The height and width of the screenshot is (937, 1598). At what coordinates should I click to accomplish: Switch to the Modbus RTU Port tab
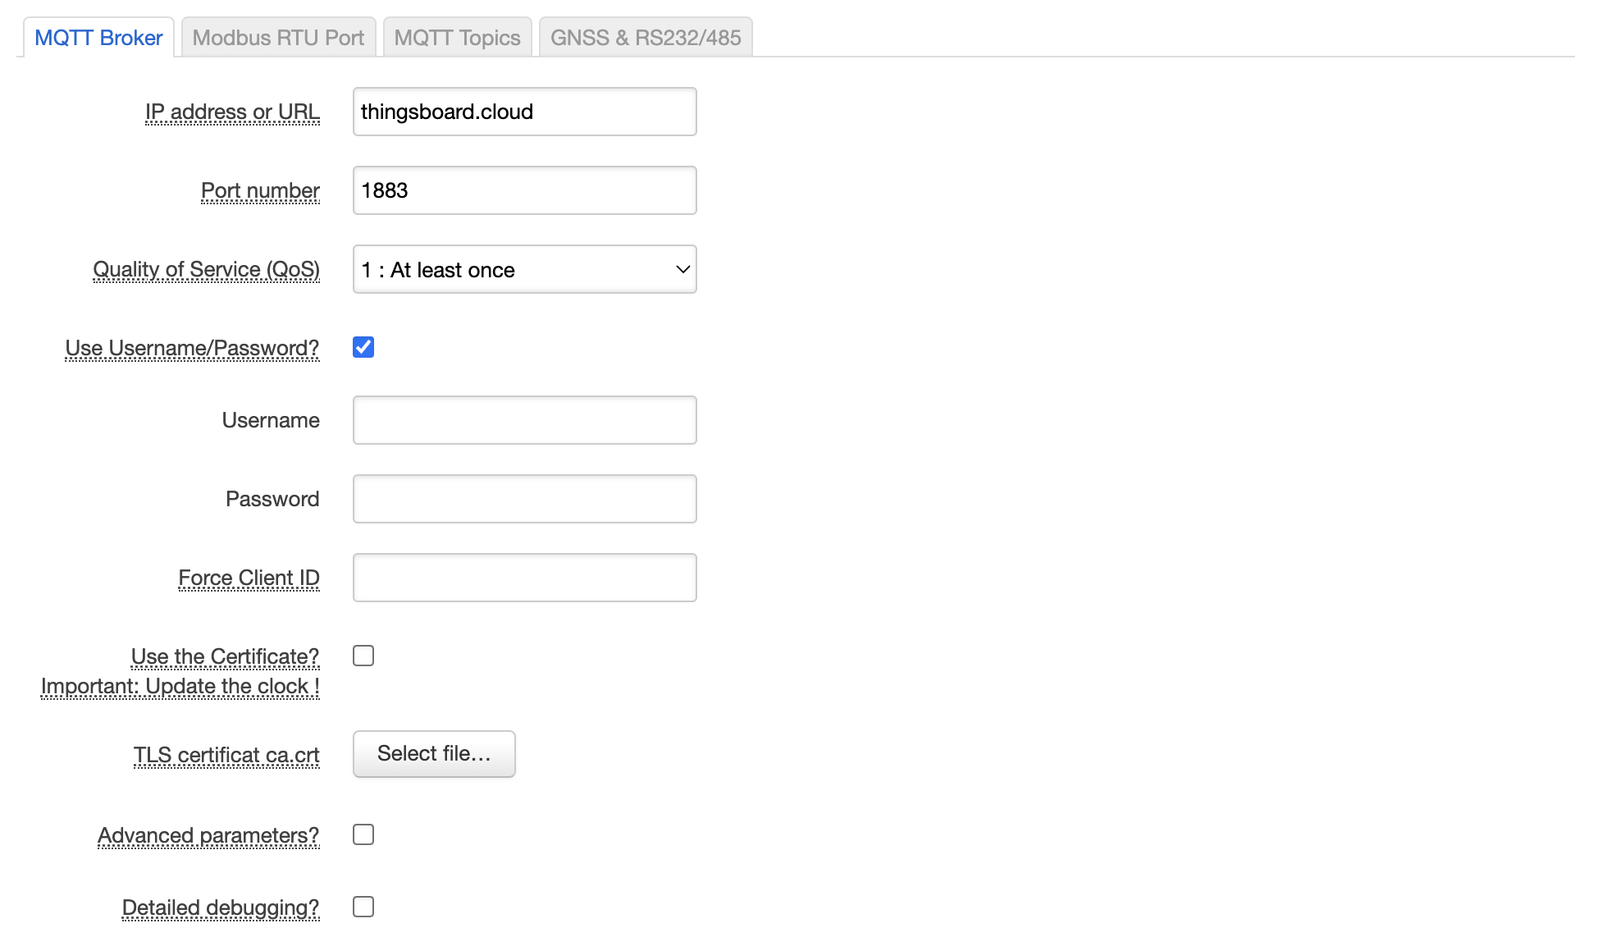278,38
